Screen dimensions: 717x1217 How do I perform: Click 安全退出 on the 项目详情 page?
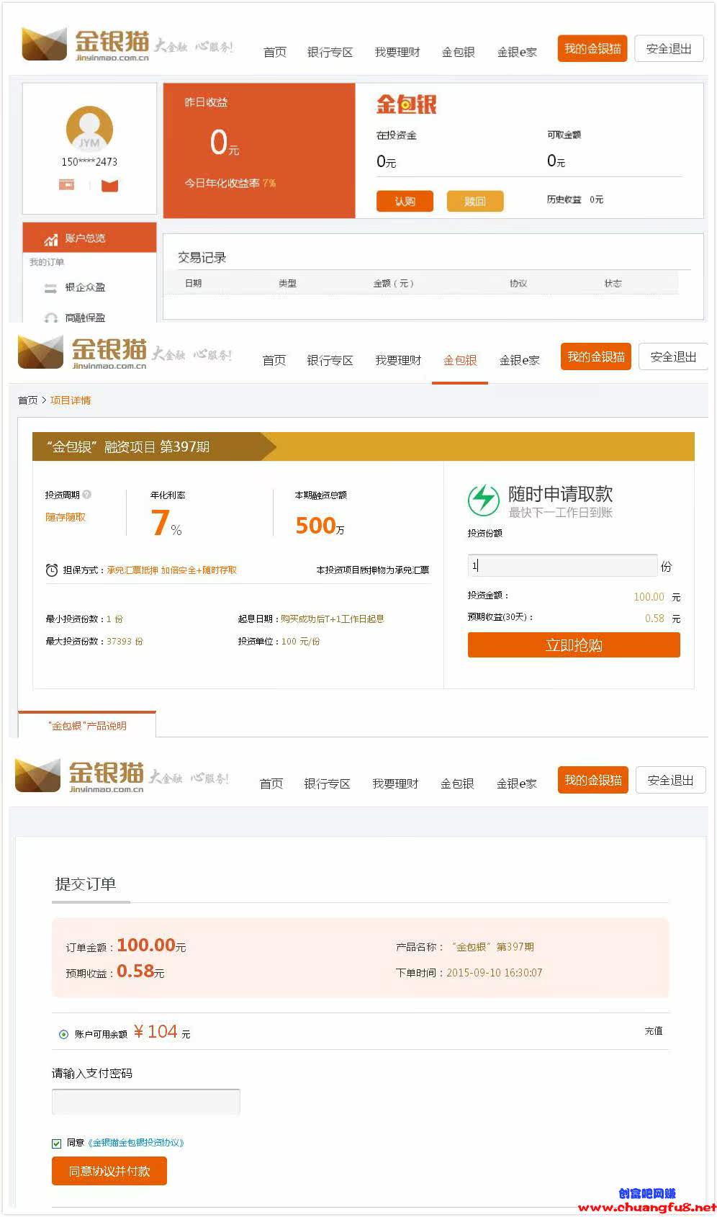pos(673,357)
